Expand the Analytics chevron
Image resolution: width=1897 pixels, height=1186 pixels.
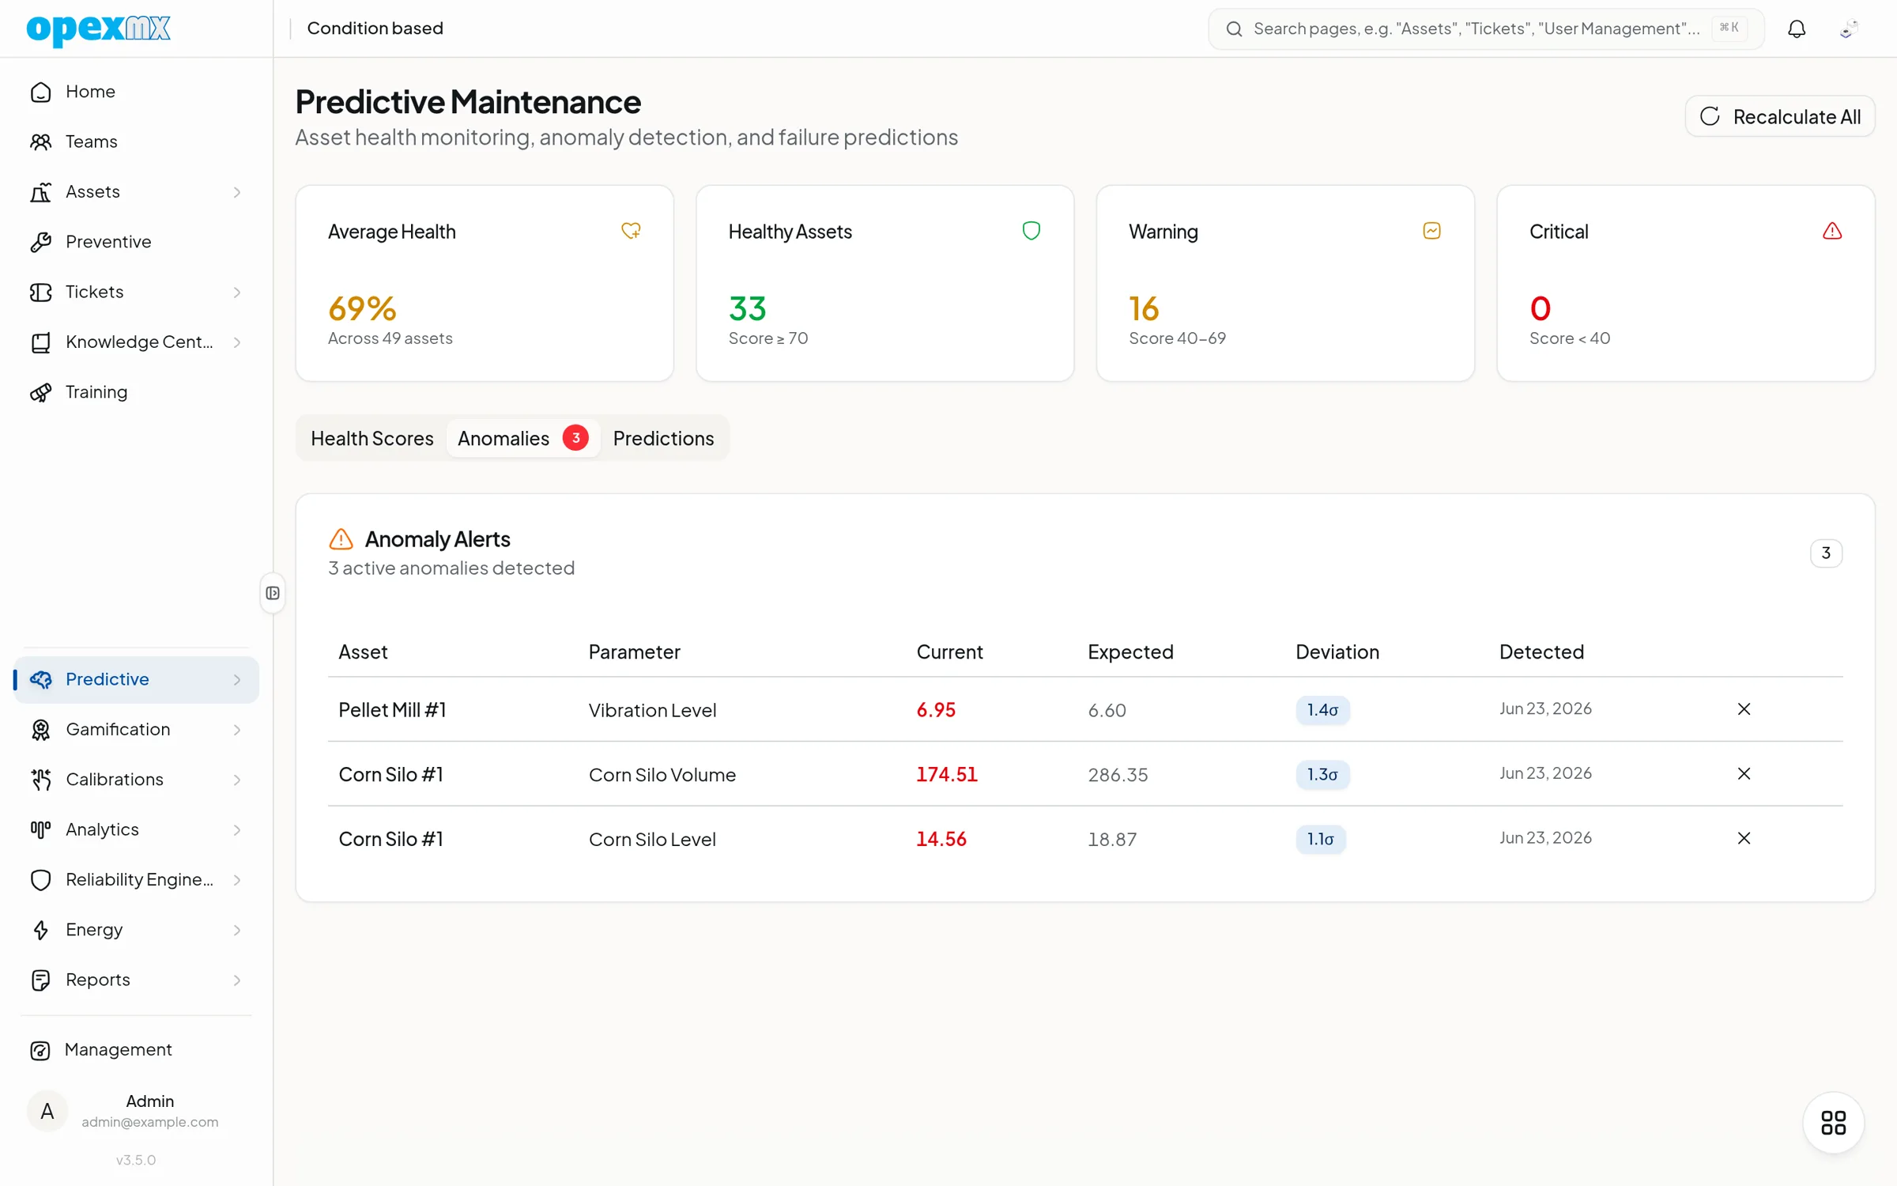237,830
